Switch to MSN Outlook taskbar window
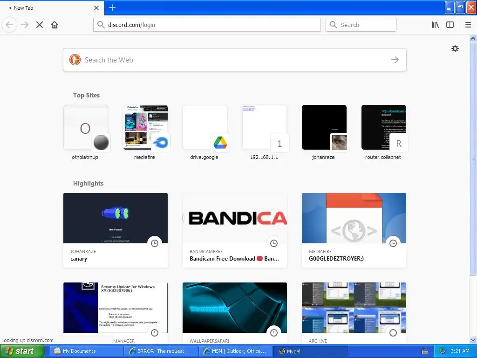Screen dimensions: 477x358 (235, 351)
